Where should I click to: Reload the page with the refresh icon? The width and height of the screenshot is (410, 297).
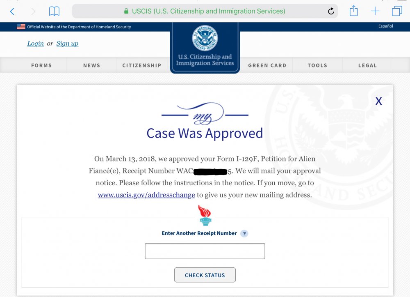(331, 11)
